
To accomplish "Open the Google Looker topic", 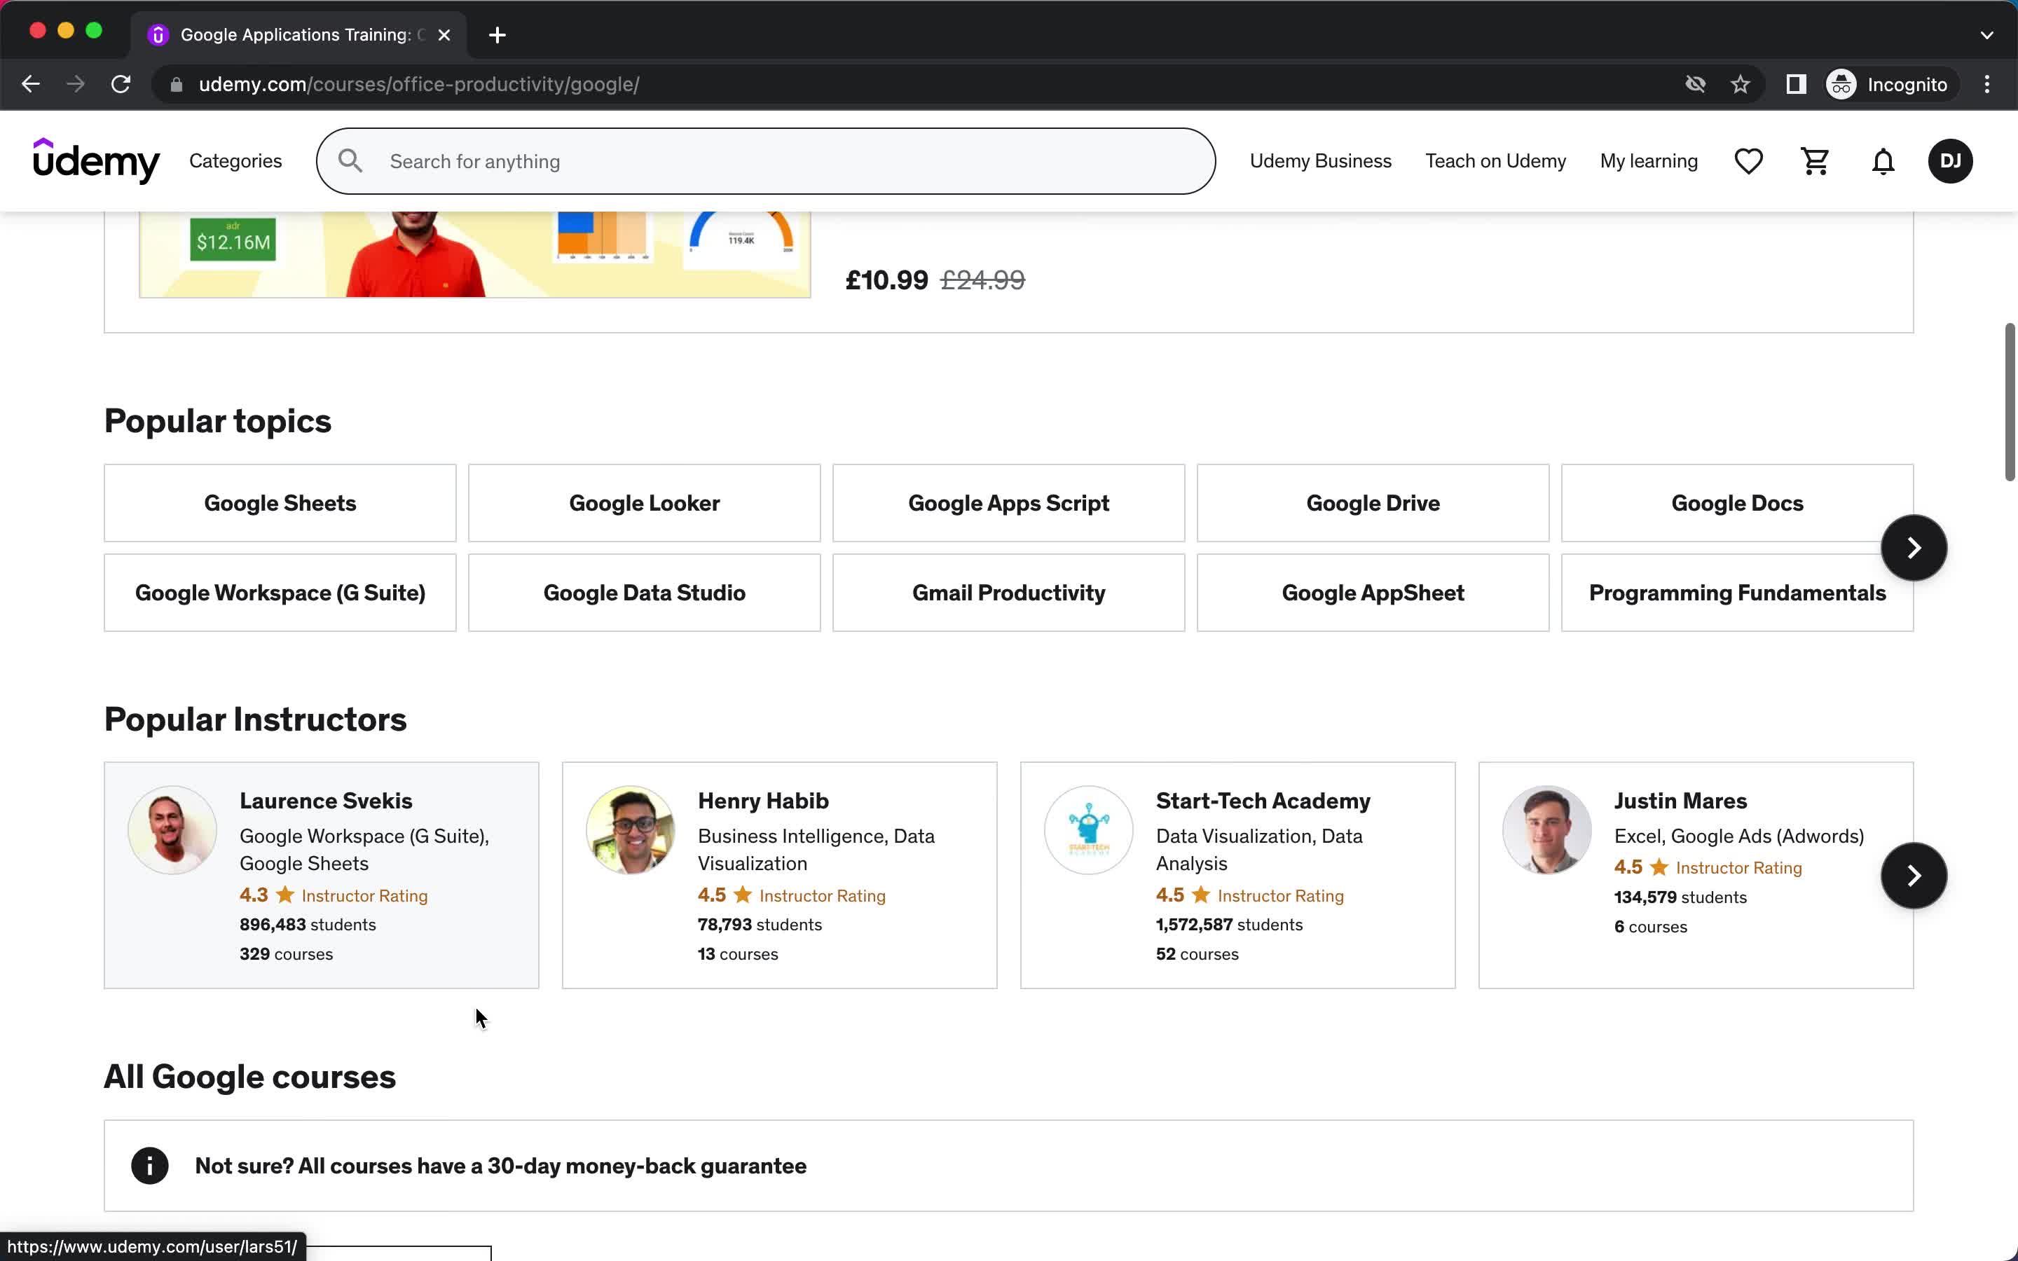I will click(x=644, y=503).
